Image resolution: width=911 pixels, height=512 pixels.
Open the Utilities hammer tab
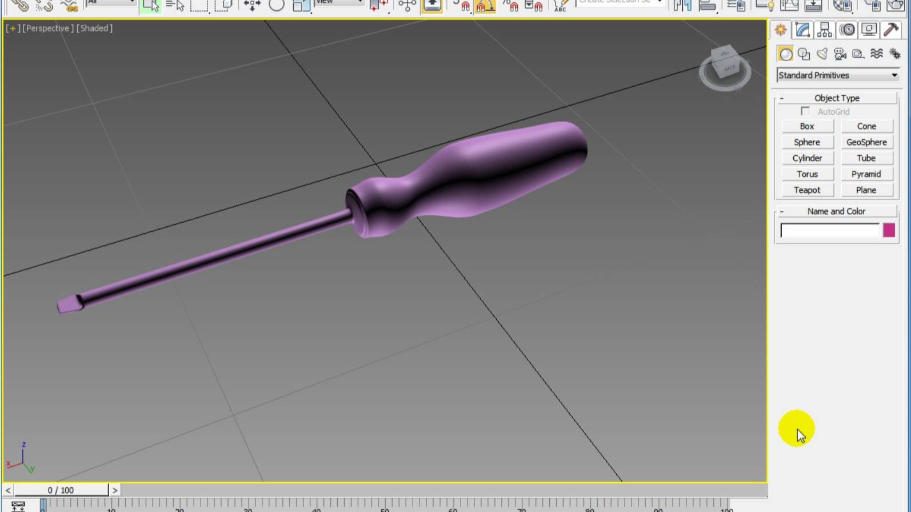891,30
